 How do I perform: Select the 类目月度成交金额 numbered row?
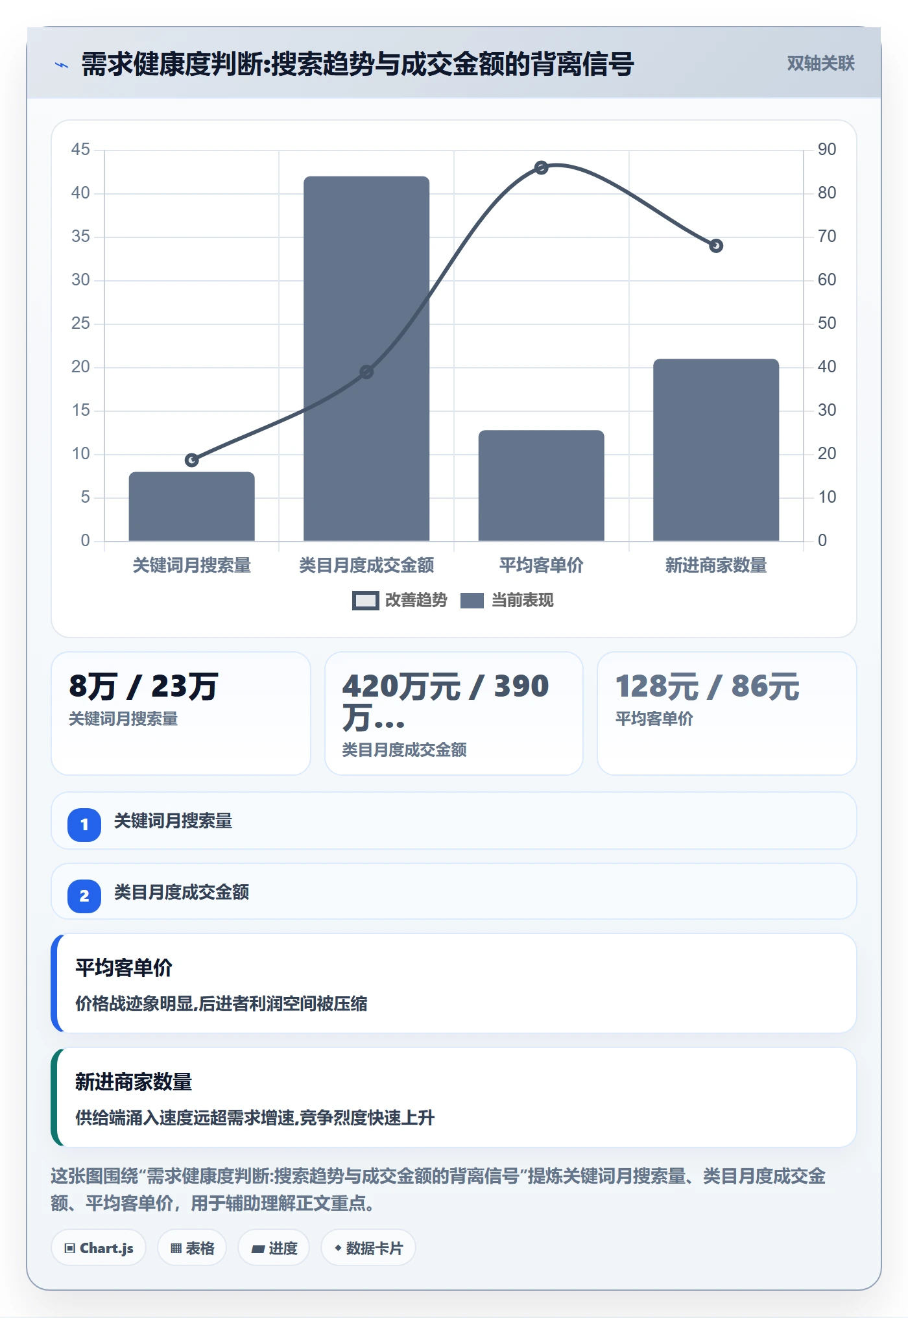pyautogui.click(x=454, y=891)
